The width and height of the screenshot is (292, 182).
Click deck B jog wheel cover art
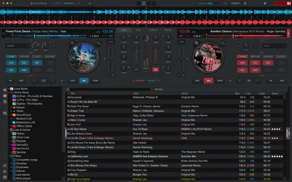[x=208, y=58]
